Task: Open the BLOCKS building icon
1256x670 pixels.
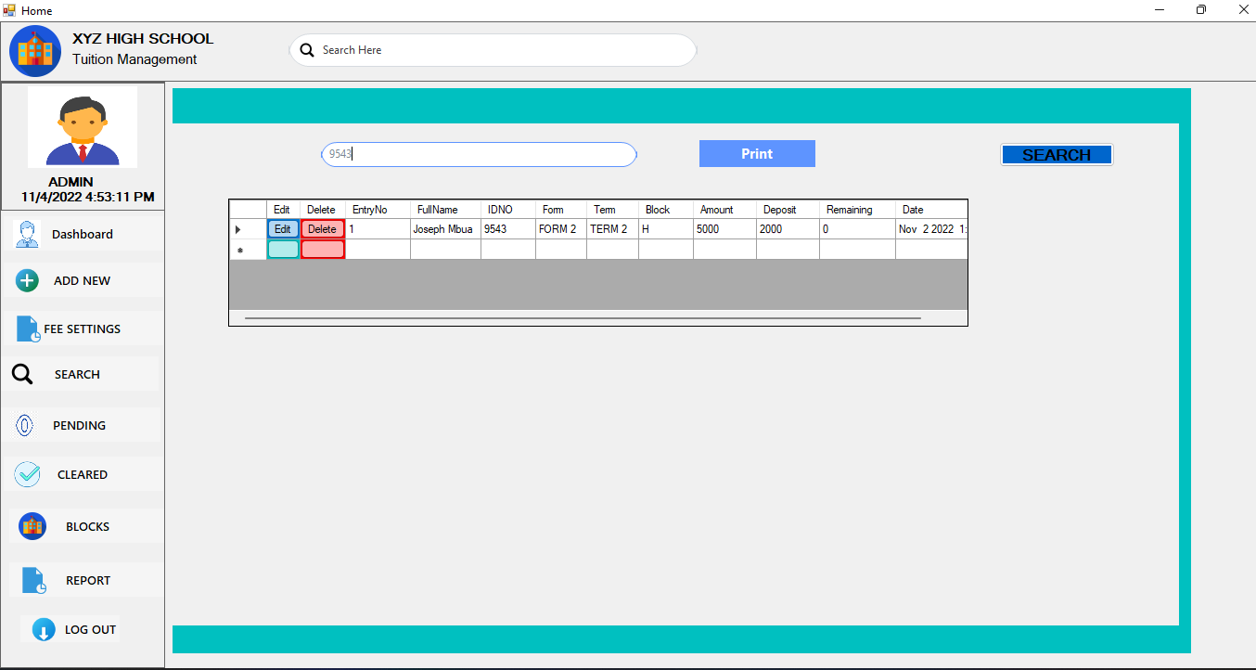Action: click(x=32, y=526)
